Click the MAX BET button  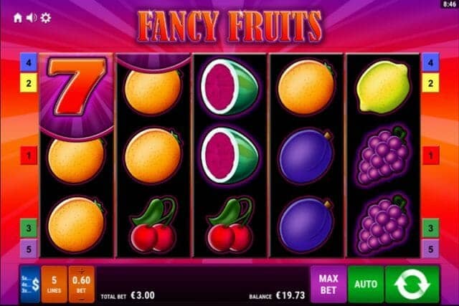(x=328, y=284)
